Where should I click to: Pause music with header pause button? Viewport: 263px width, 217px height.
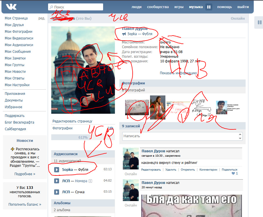(209, 7)
